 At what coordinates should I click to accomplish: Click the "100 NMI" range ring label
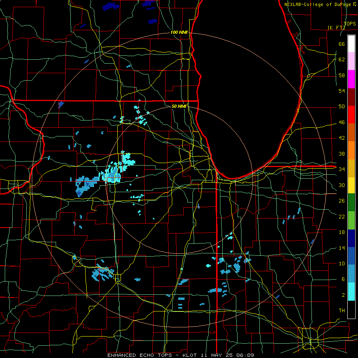(x=179, y=32)
